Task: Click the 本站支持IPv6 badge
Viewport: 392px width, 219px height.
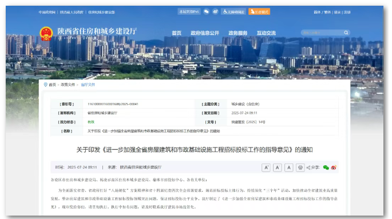Action: pos(189,12)
